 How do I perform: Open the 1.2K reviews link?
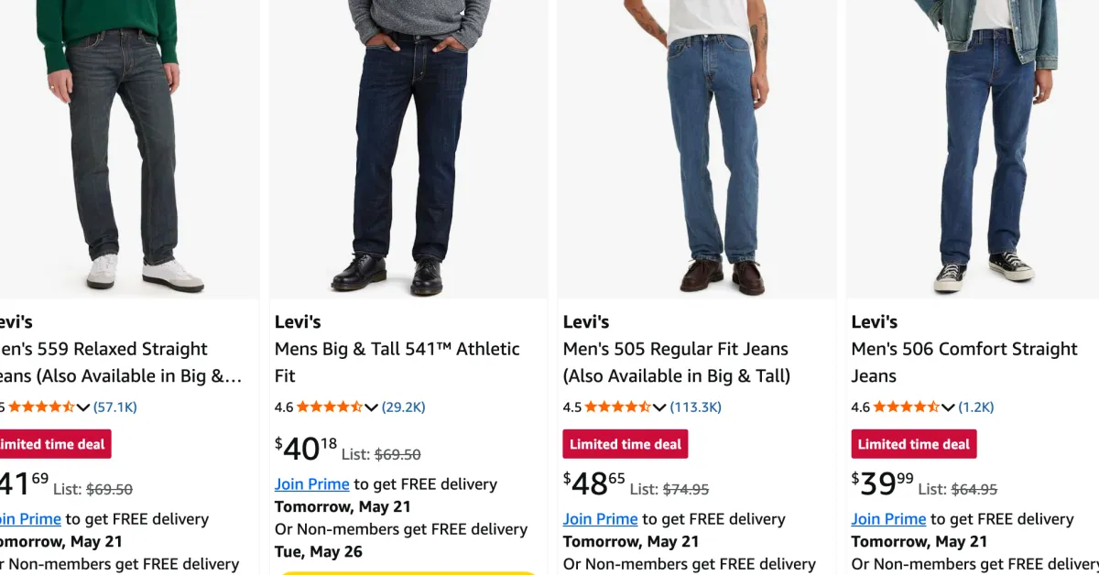tap(976, 407)
